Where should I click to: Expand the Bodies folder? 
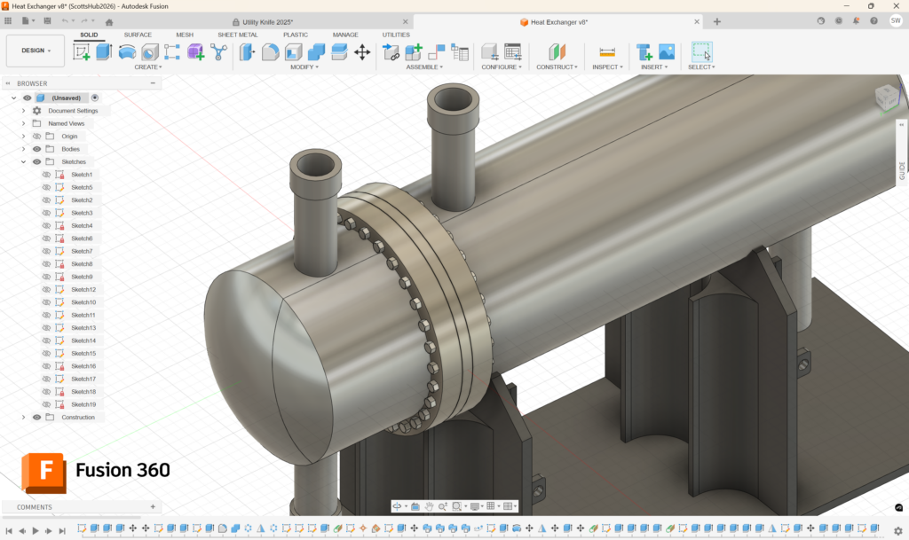pyautogui.click(x=24, y=149)
